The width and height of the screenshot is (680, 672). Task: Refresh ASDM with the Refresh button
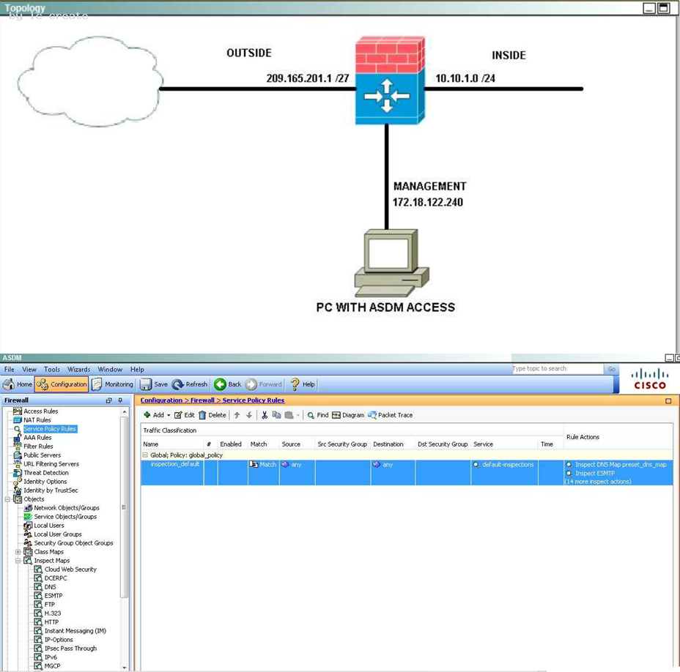[190, 384]
